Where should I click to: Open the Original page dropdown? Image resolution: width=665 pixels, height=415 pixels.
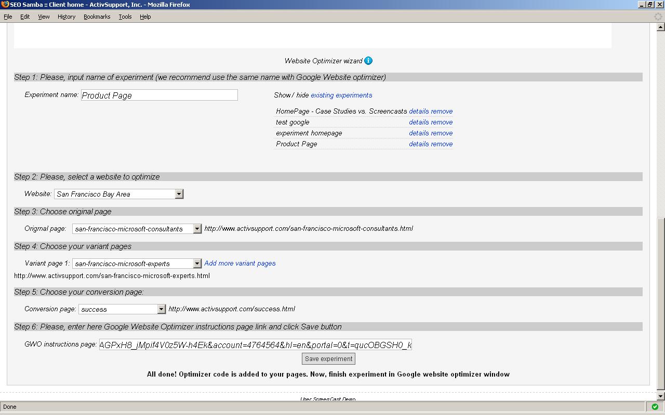(137, 229)
